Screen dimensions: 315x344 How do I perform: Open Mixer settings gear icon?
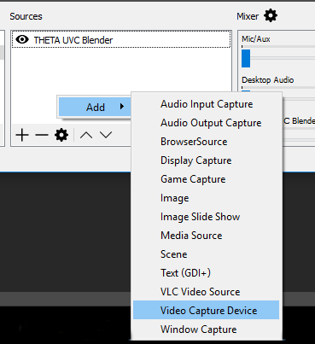coord(271,15)
